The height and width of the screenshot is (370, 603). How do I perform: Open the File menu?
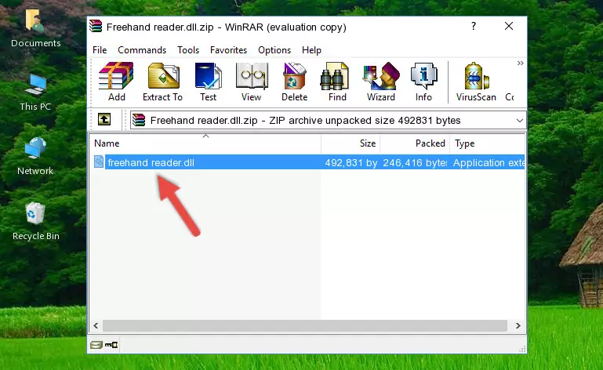pos(100,50)
